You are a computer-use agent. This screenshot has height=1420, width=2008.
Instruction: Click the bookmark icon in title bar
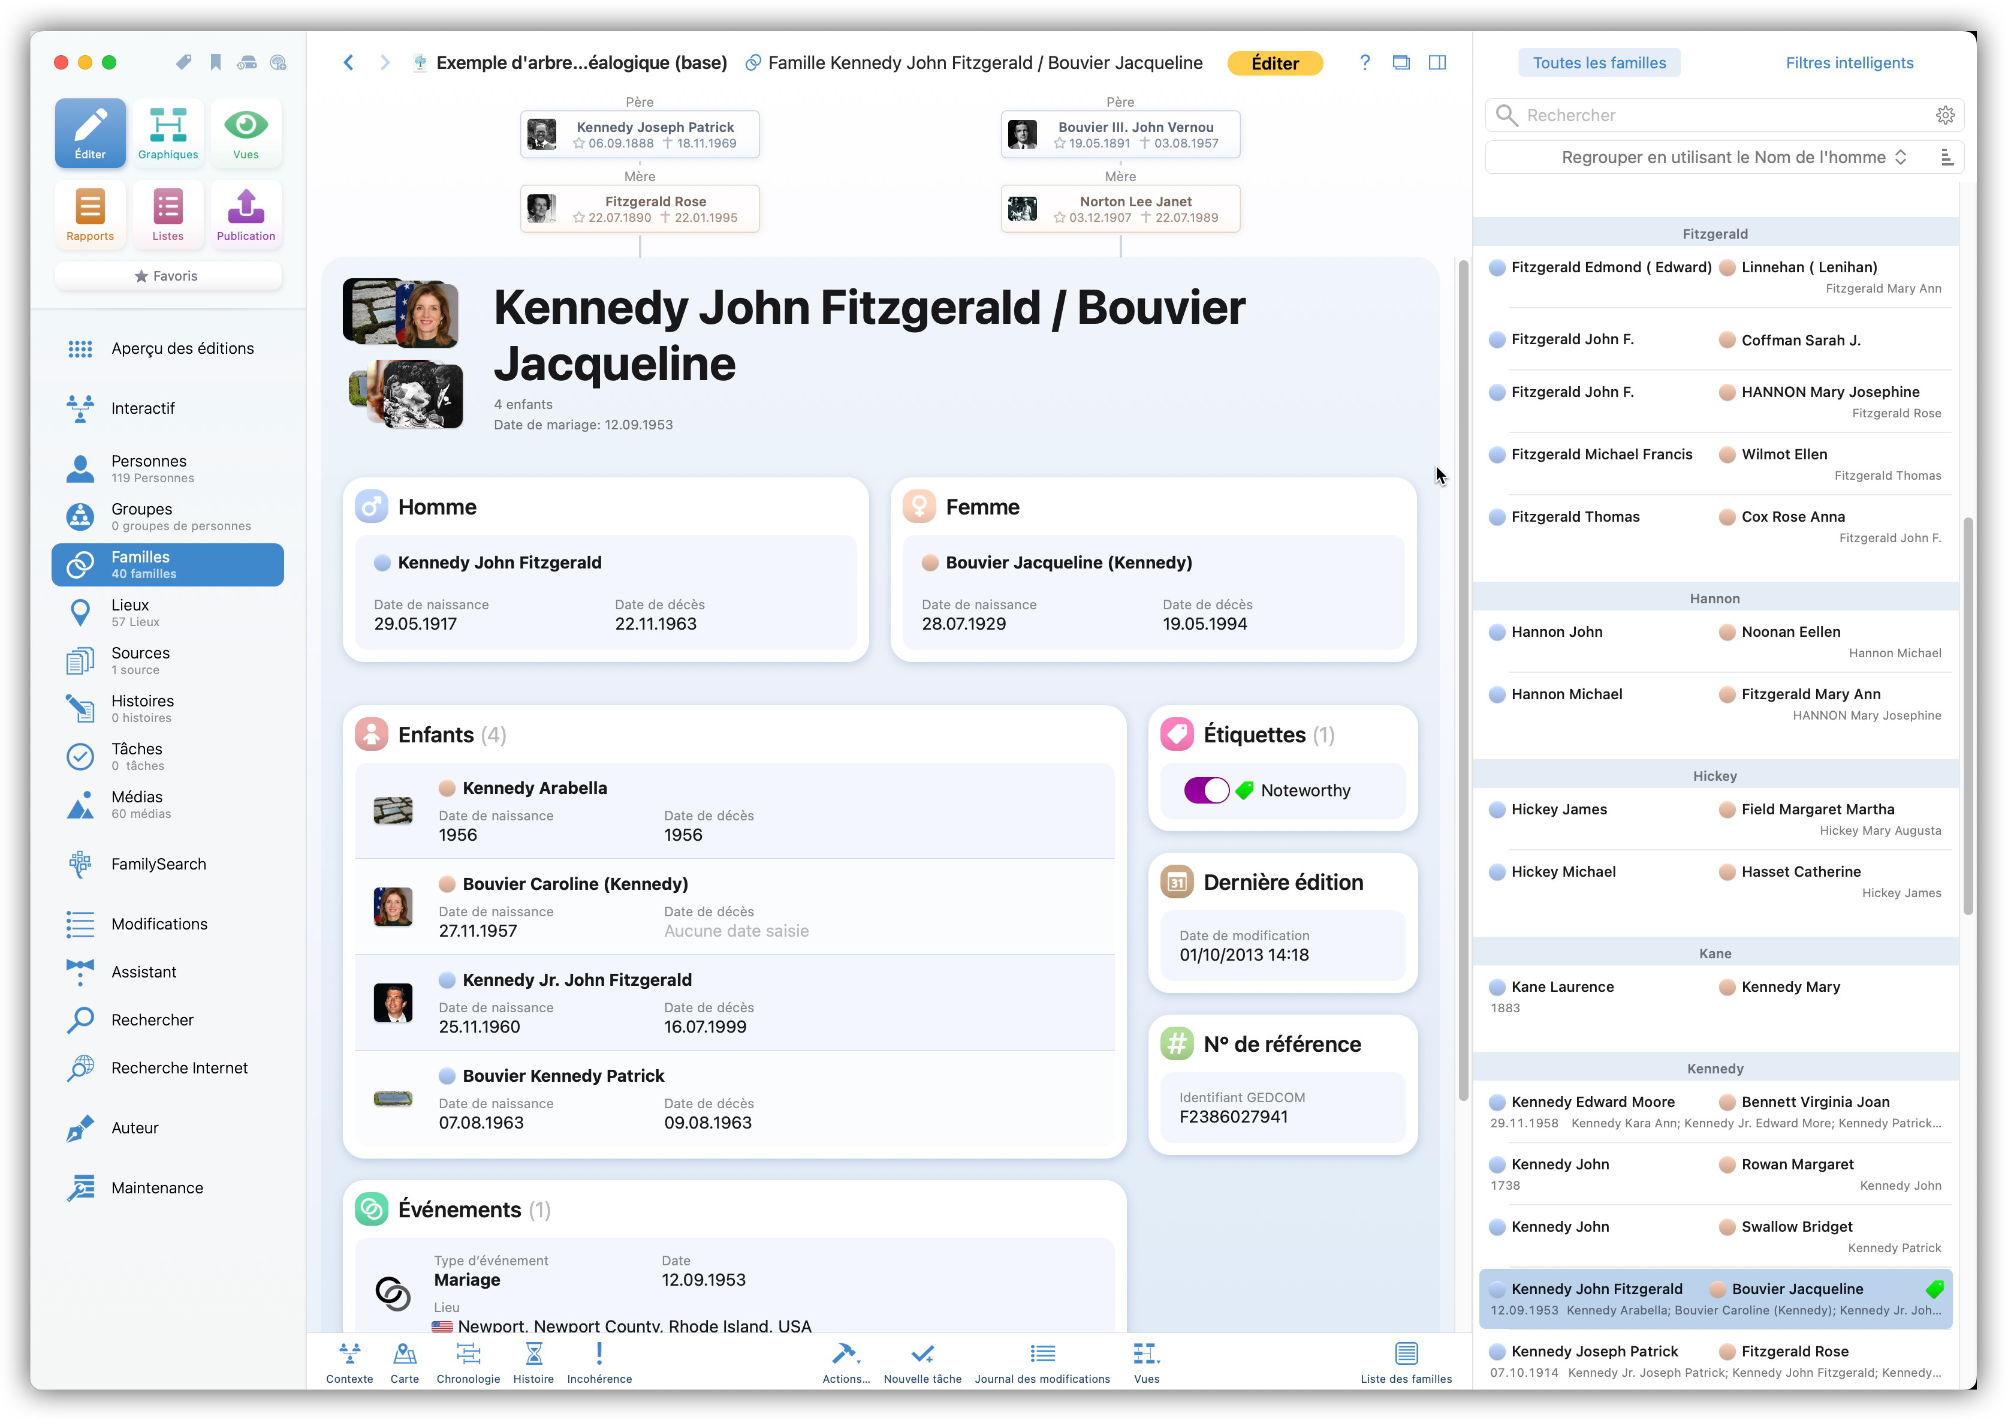click(x=215, y=62)
